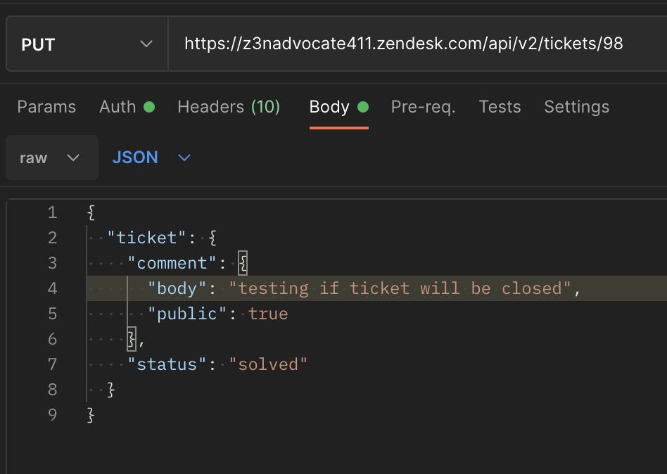Click the chevron arrow in PUT selector

pos(146,44)
